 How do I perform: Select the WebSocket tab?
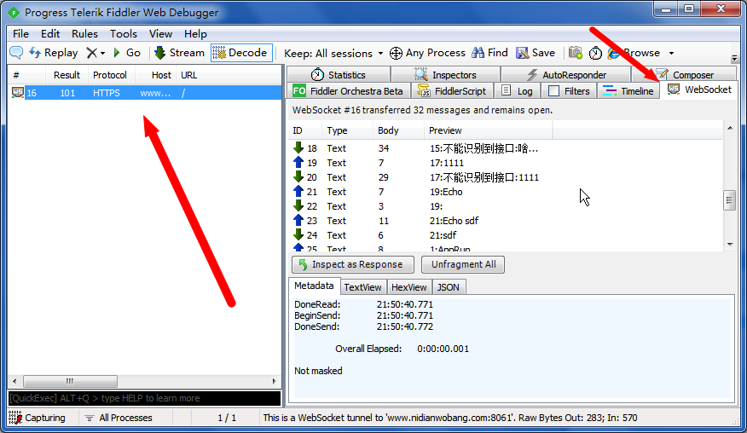(x=699, y=89)
